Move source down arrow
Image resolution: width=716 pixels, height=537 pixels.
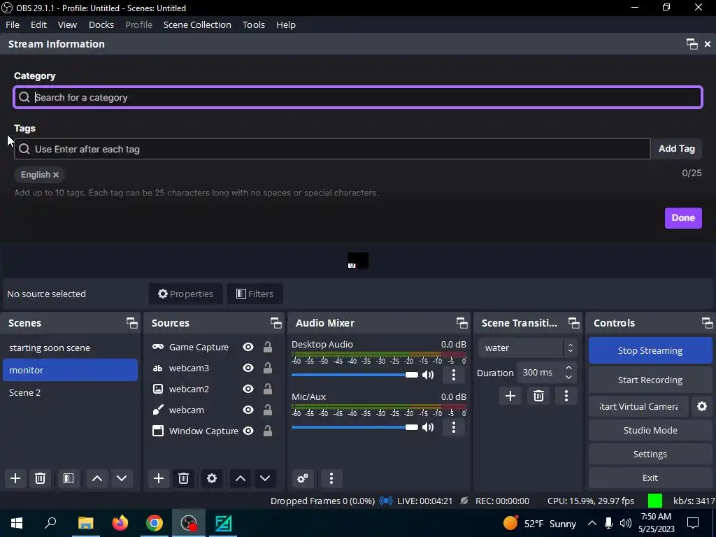pos(265,478)
